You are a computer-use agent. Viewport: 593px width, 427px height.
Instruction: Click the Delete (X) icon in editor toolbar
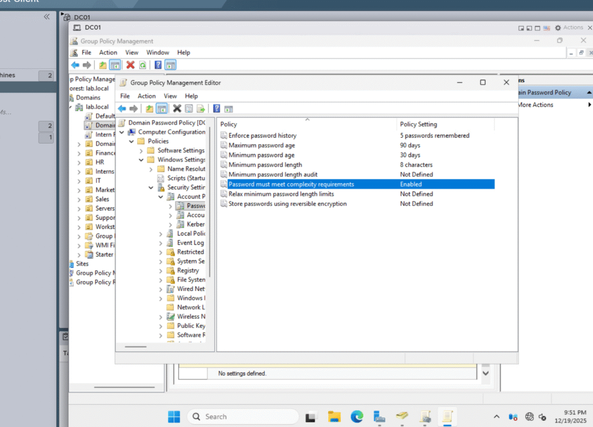click(x=177, y=109)
